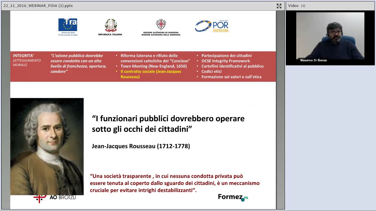Click the Regione Autonoma della Sardegna crest

pos(161,27)
